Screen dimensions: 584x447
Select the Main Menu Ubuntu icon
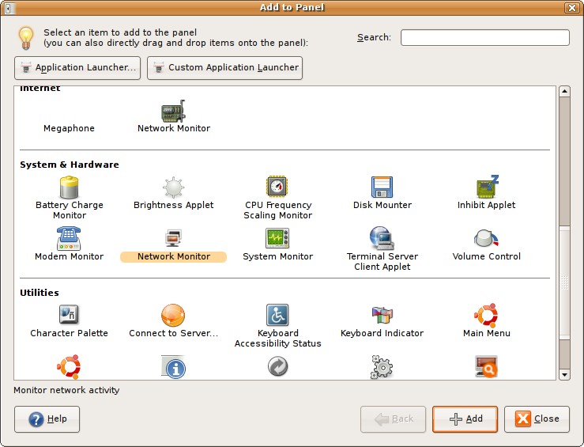coord(487,316)
